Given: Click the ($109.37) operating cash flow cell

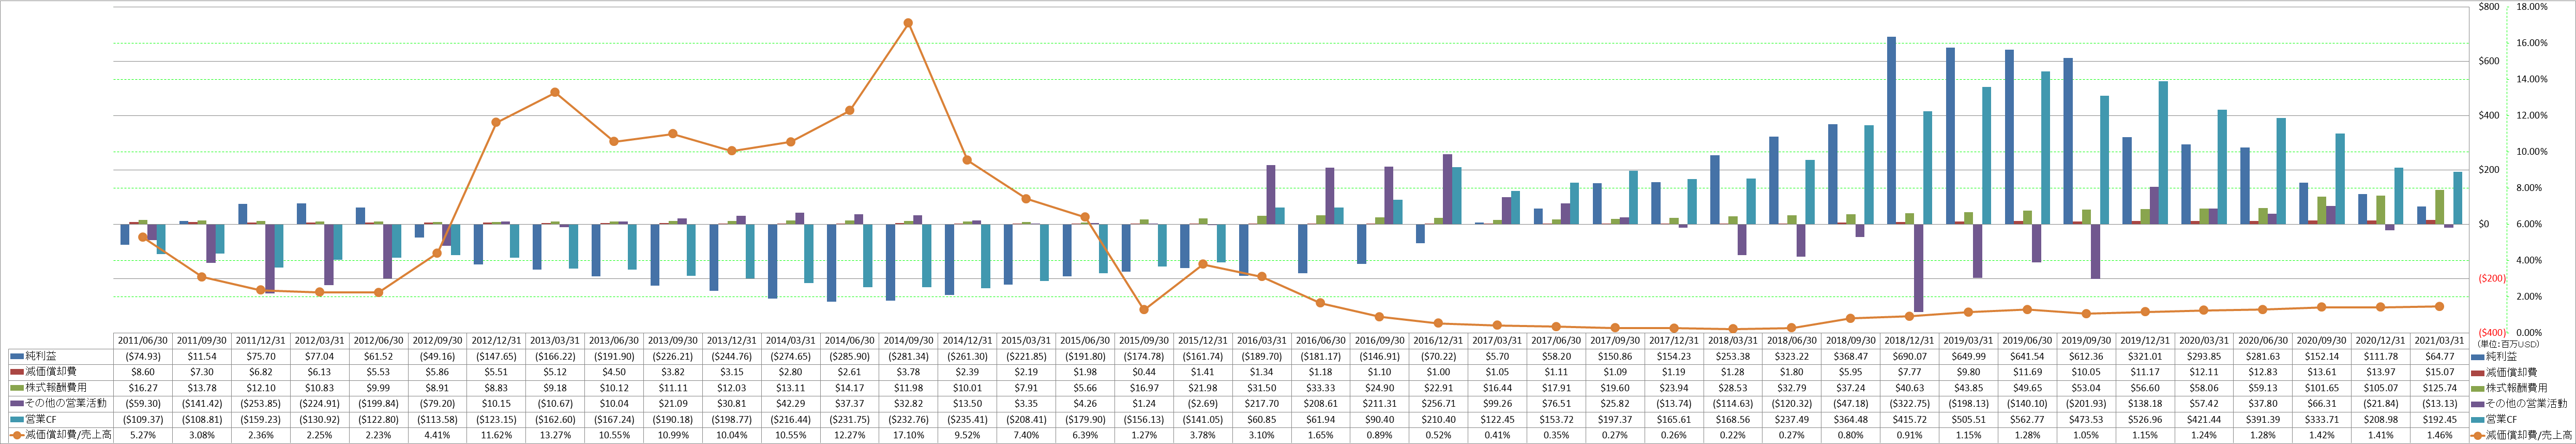Looking at the screenshot, I should click(143, 419).
